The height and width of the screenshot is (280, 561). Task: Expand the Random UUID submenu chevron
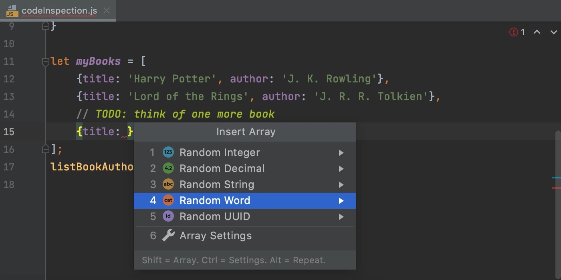click(341, 216)
